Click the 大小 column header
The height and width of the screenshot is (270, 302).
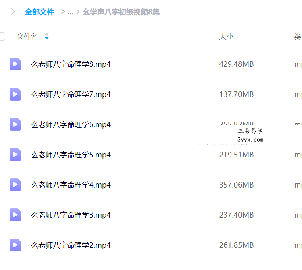226,36
